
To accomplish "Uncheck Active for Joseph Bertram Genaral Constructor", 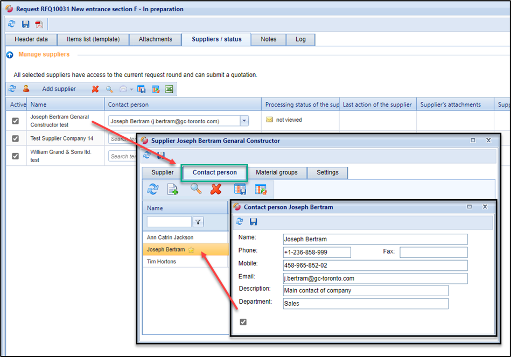I will click(x=16, y=121).
